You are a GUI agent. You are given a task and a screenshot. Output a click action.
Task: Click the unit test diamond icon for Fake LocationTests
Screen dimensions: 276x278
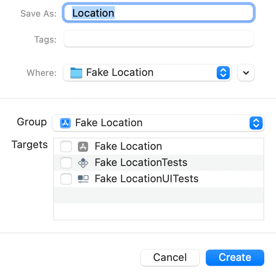point(83,163)
